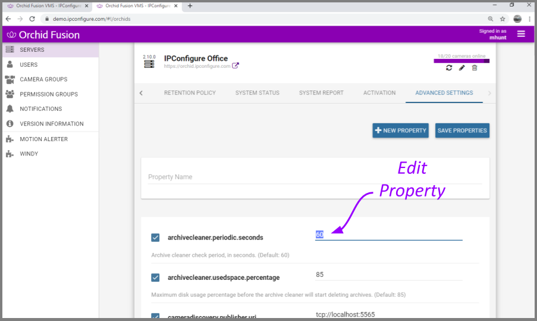The image size is (537, 321).
Task: Toggle the cameradiscovery.publisher.uri checkbox
Action: (x=155, y=316)
